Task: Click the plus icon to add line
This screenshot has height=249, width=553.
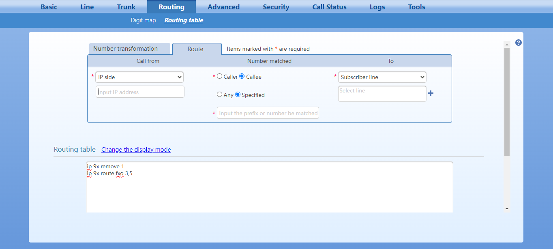Action: pyautogui.click(x=431, y=93)
